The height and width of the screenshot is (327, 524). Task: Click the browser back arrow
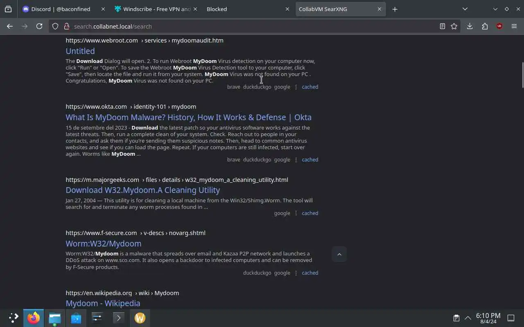[x=10, y=26]
